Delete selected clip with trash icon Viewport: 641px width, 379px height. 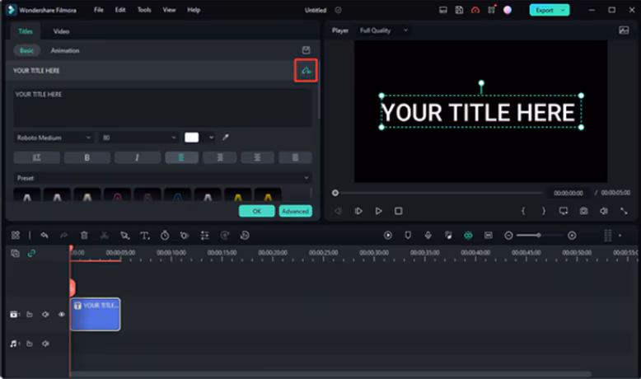pyautogui.click(x=84, y=235)
